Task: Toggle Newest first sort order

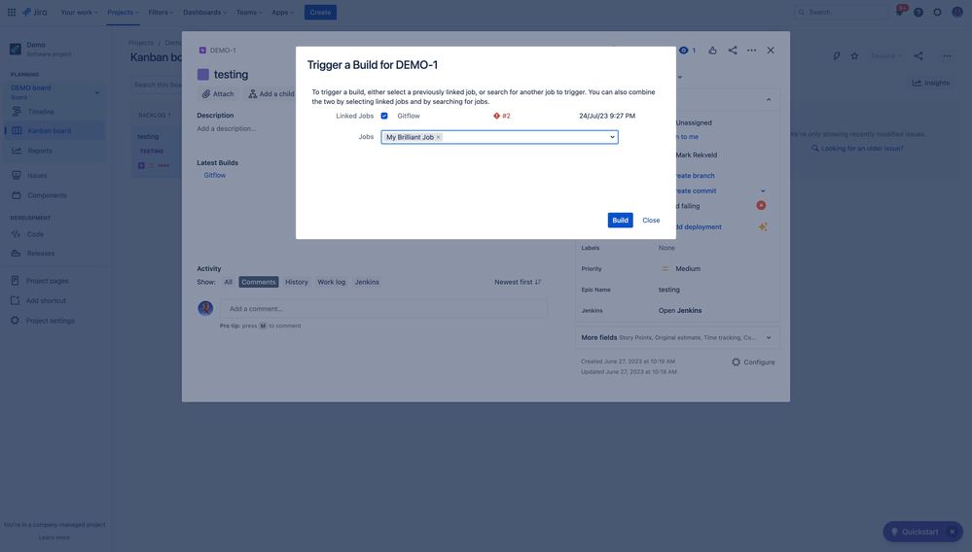Action: pos(519,282)
